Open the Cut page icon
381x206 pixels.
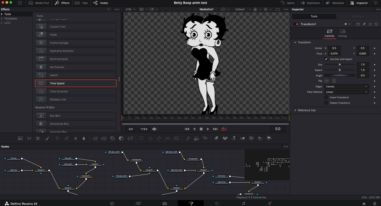pyautogui.click(x=138, y=204)
